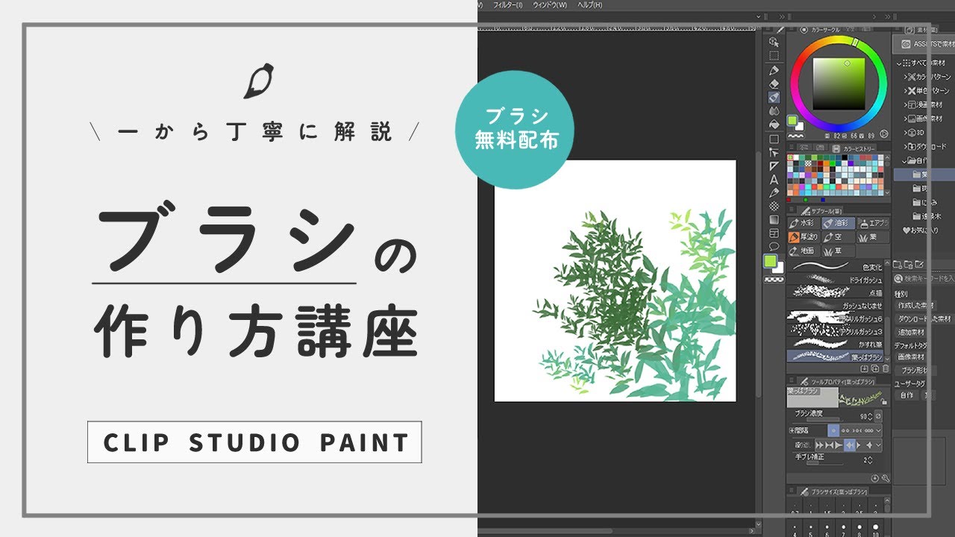The height and width of the screenshot is (537, 955).
Task: Click the material search keyword field
Action: pos(925,278)
